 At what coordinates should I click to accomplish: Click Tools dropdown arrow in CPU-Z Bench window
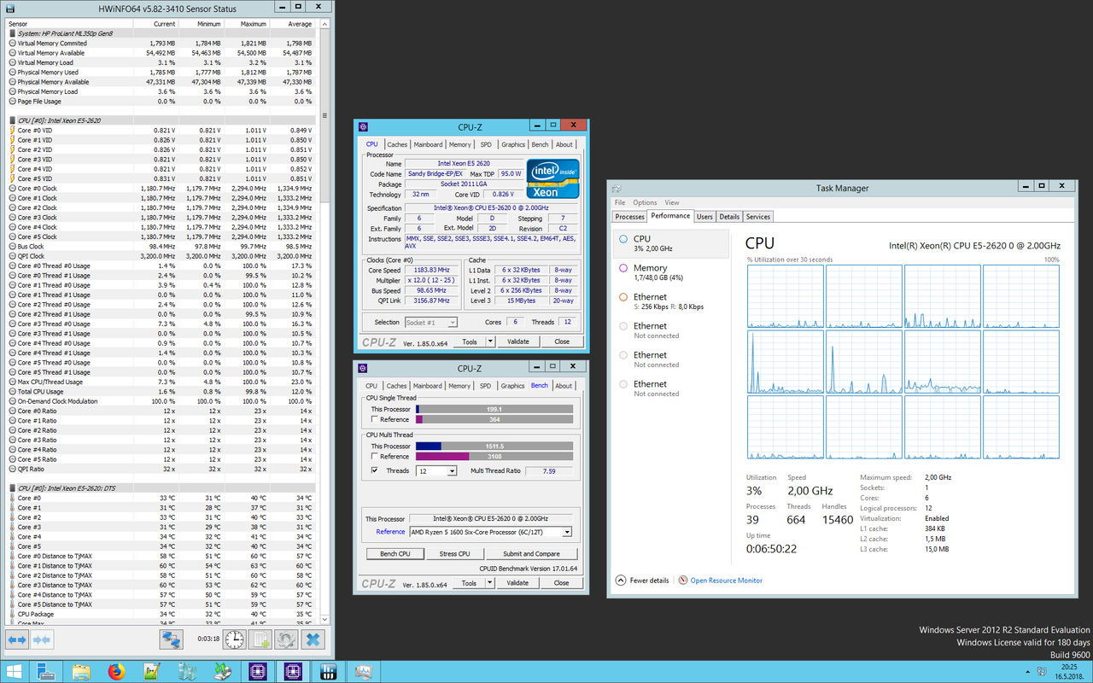[490, 583]
